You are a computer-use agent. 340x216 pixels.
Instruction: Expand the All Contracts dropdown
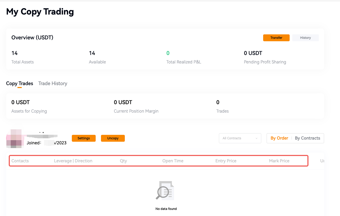pos(240,138)
